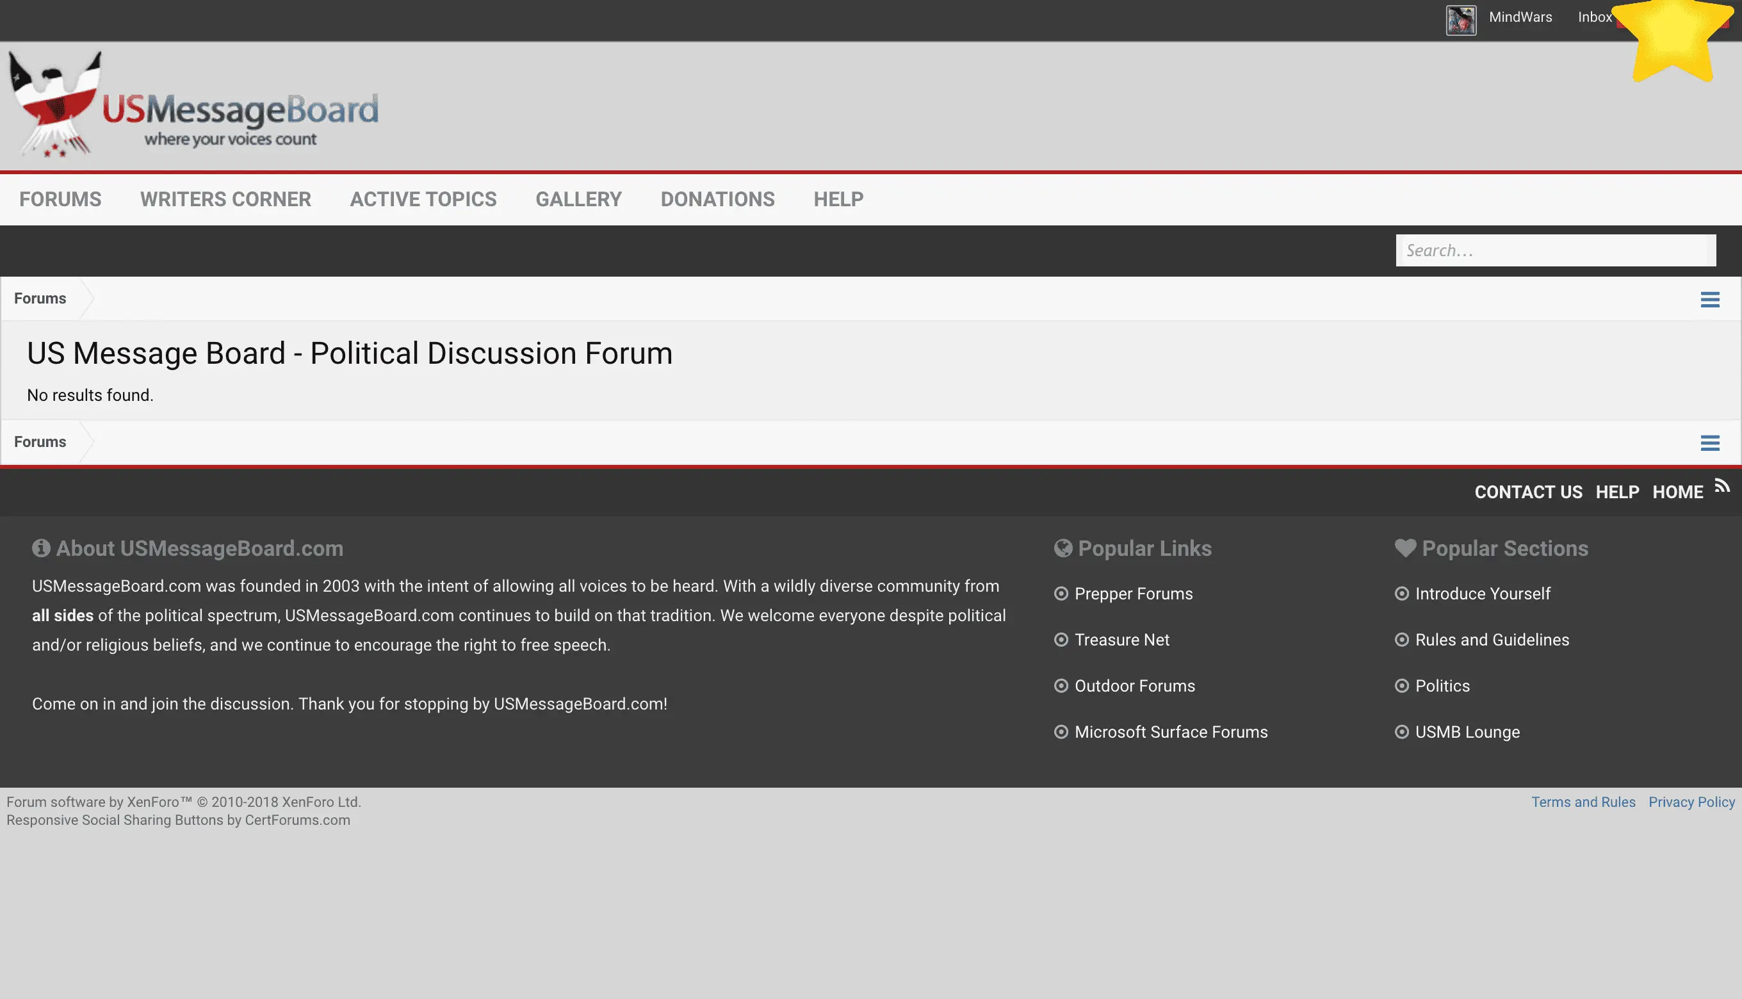Click the Forum software by XenForo credit
The width and height of the screenshot is (1742, 999).
click(184, 802)
